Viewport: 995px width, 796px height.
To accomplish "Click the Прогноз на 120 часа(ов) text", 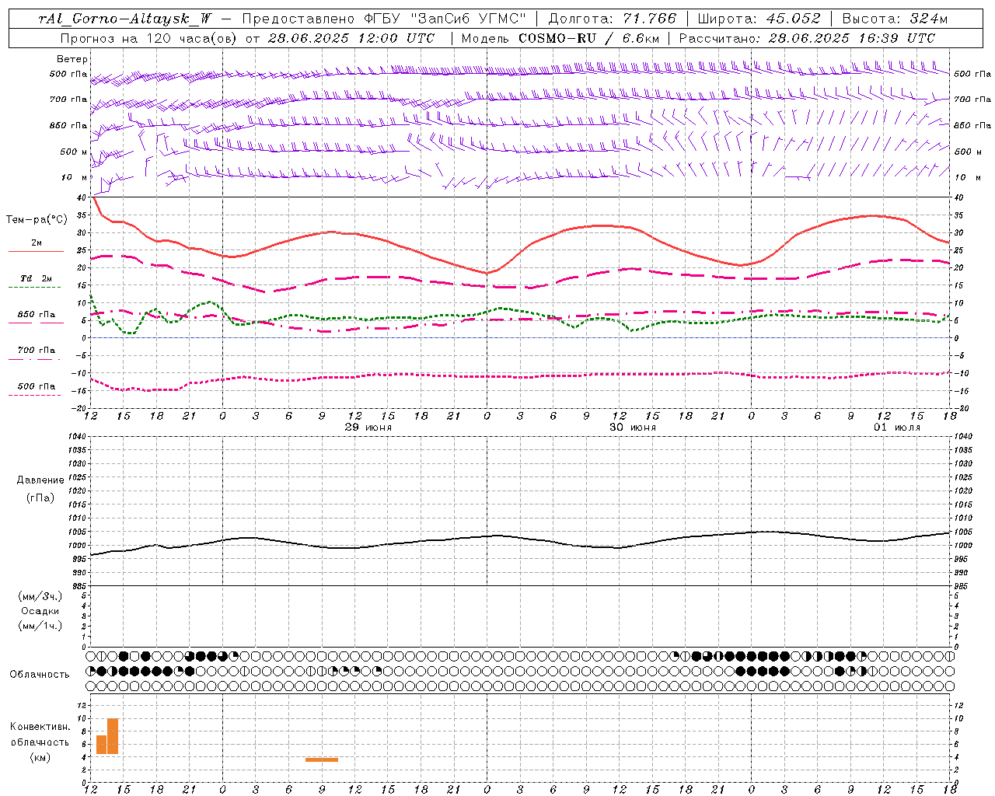I will coord(149,38).
